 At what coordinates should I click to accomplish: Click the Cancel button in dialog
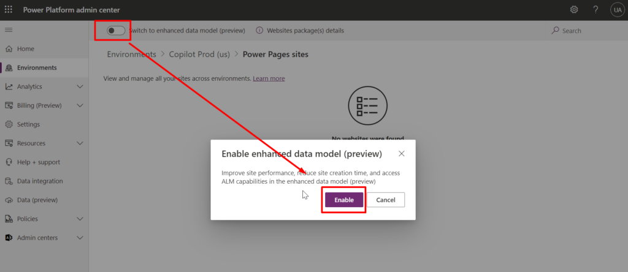coord(386,200)
